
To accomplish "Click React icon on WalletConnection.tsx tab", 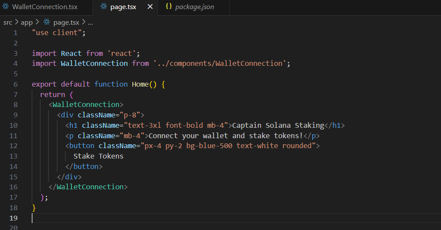I will tap(5, 6).
